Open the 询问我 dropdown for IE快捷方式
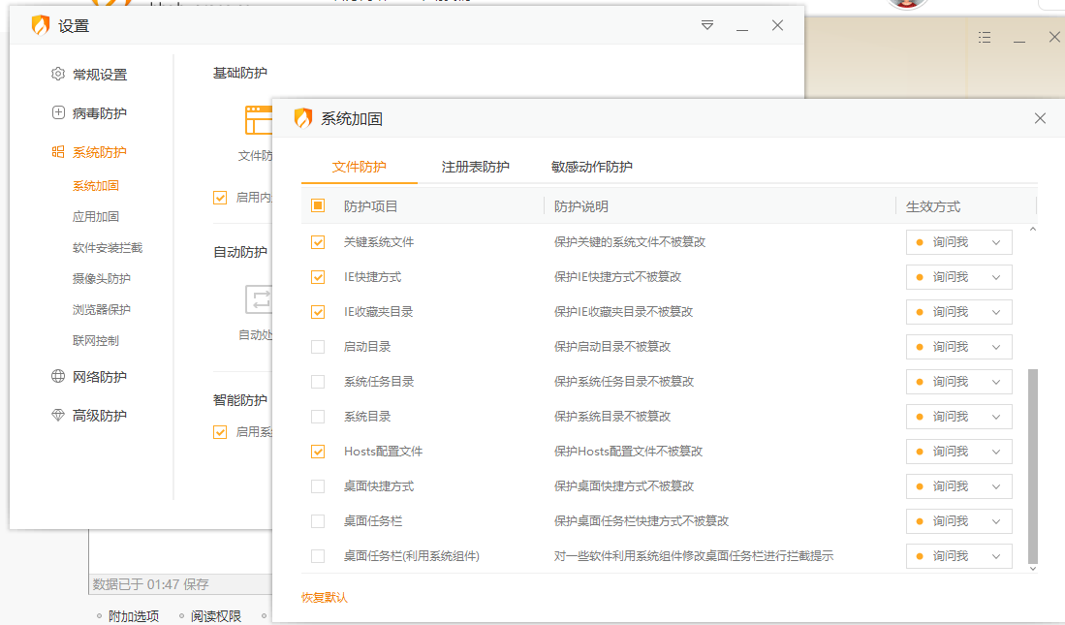The image size is (1065, 625). [x=958, y=276]
